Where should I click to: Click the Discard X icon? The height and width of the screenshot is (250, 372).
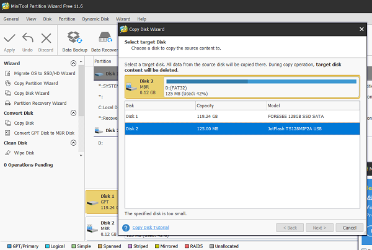[46, 38]
